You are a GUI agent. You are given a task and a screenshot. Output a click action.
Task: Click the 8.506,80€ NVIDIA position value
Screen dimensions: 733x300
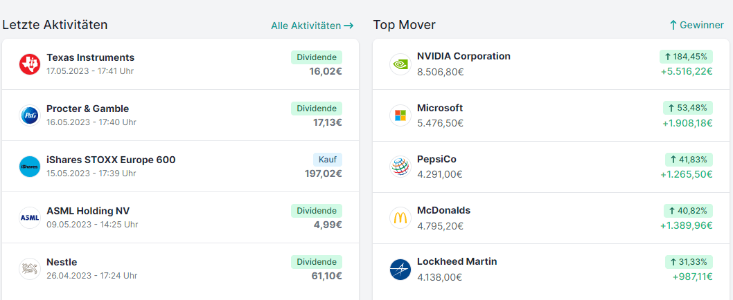[441, 73]
